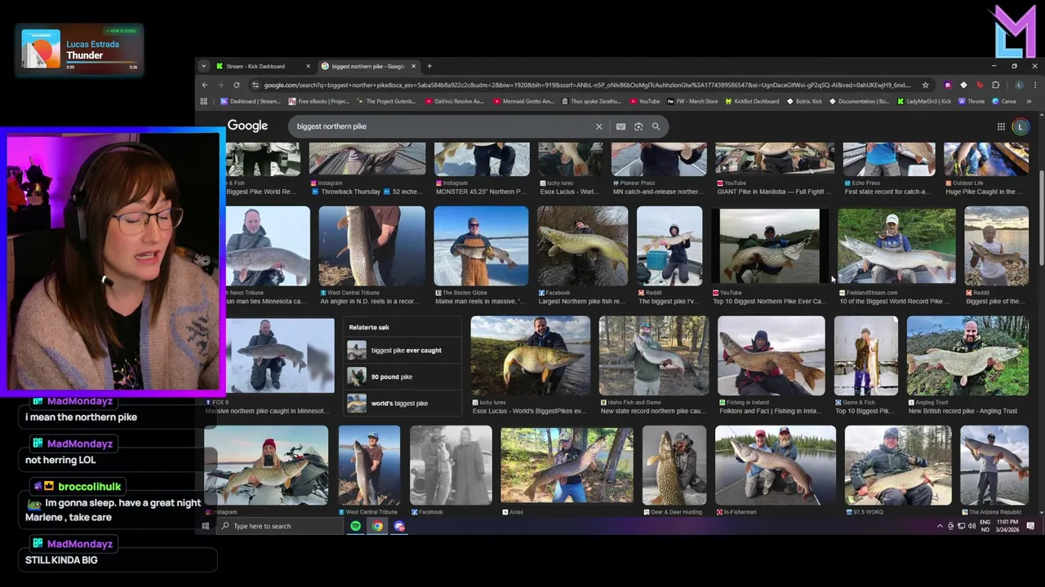Screen dimensions: 1045x587
Task: Open the Google account avatar L
Action: [1020, 126]
